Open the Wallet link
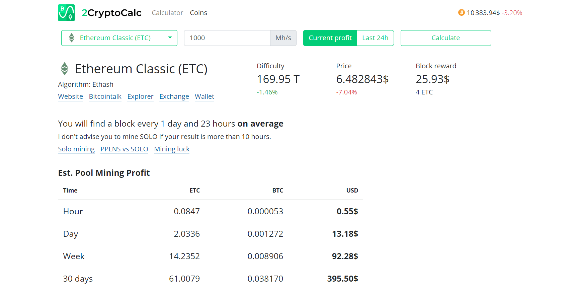The height and width of the screenshot is (292, 570). click(x=205, y=96)
